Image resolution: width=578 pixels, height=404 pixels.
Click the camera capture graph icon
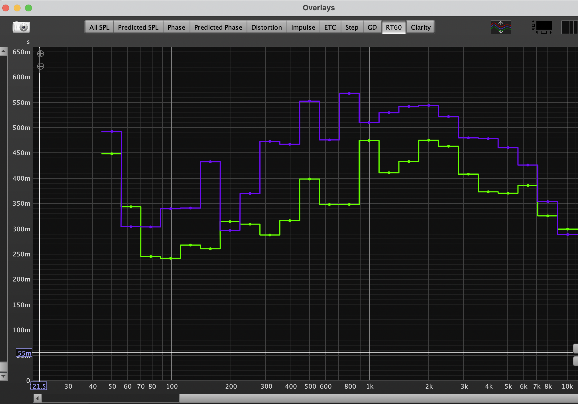[x=21, y=27]
